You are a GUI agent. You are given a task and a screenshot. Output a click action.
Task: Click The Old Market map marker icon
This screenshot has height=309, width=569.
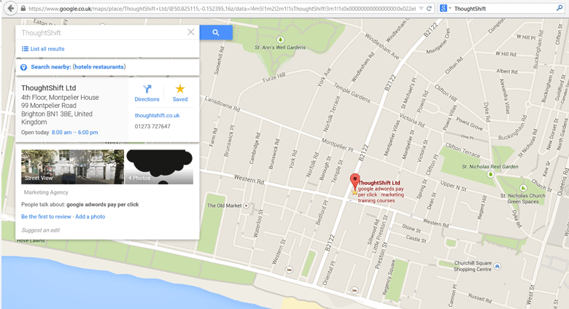point(247,206)
